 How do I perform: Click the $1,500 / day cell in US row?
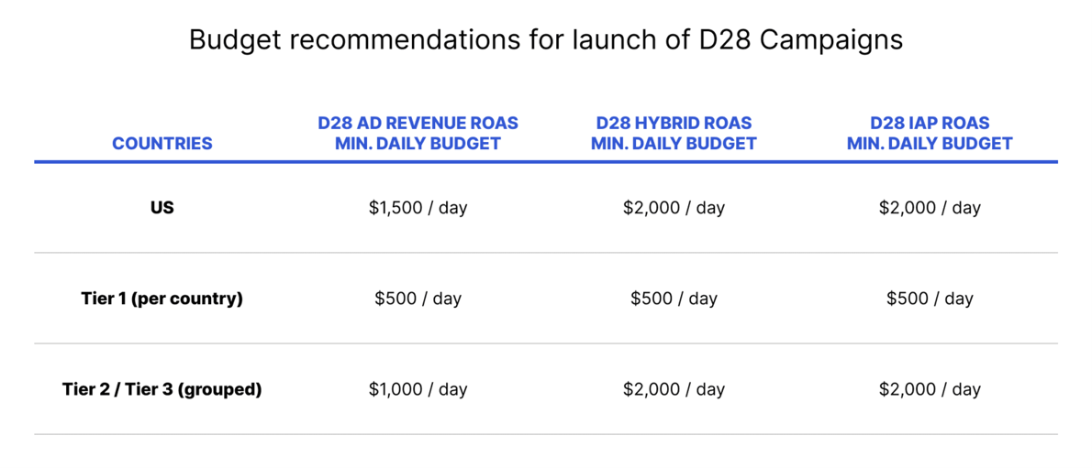(x=418, y=208)
